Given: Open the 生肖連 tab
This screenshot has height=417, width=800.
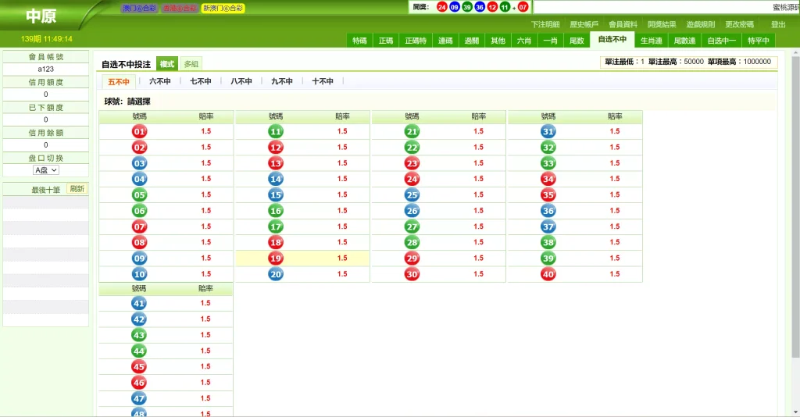Looking at the screenshot, I should 652,41.
